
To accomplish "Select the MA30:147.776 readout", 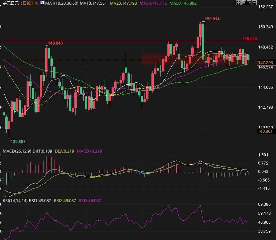I will (x=153, y=3).
